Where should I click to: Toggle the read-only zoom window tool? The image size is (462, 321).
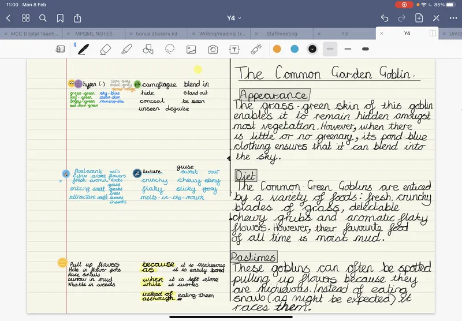pos(60,49)
